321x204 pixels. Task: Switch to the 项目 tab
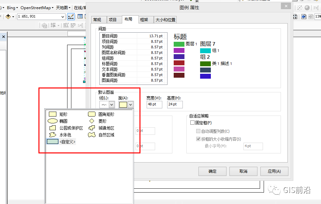114,20
